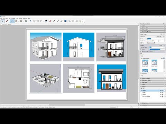Lock Layer 4 with its padlock

pyautogui.click(x=163, y=91)
